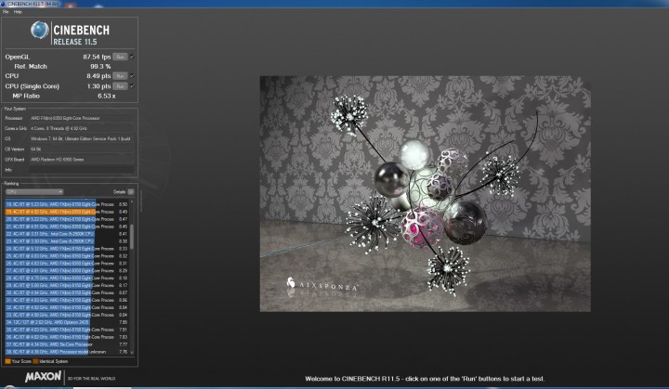Click the GFX Board AMD Radeon field
This screenshot has width=669, height=389.
point(82,160)
